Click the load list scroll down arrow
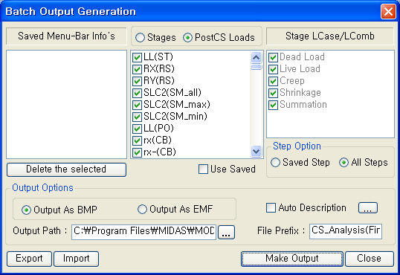The width and height of the screenshot is (400, 275). pos(256,152)
